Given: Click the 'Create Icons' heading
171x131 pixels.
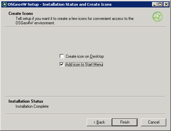Looking at the screenshot, I should pyautogui.click(x=21, y=14).
